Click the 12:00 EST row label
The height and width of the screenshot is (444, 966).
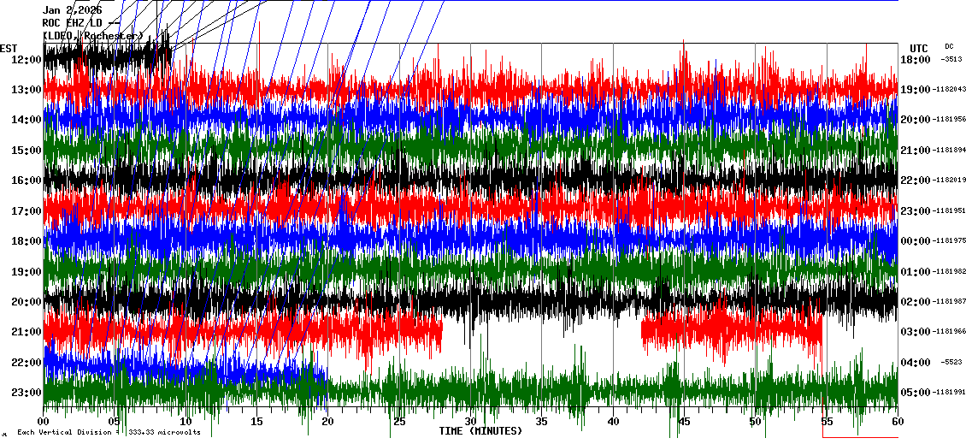tap(27, 59)
